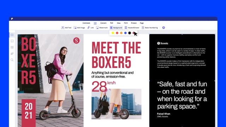Click the Bates Numbering label
Image resolution: width=226 pixels, height=127 pixels.
151,28
